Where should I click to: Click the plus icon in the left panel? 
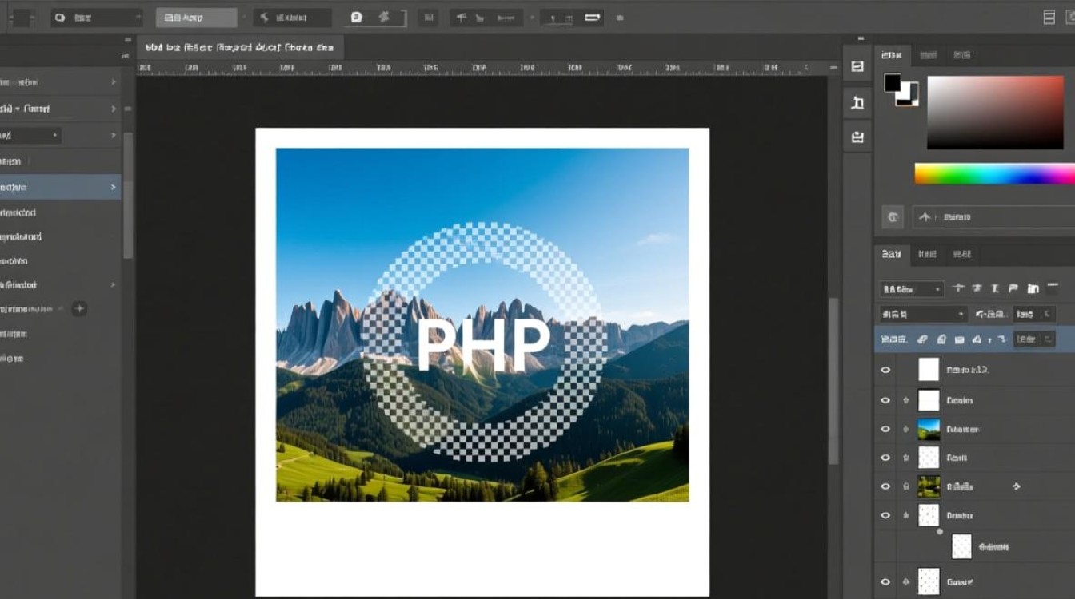point(79,309)
